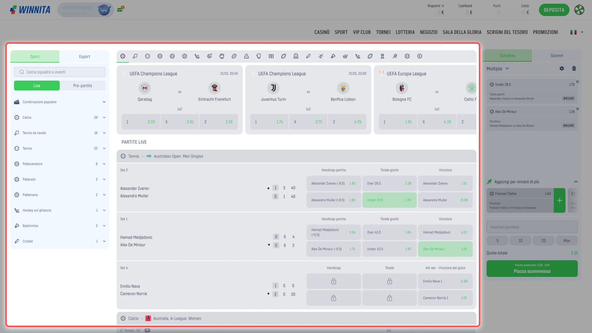The width and height of the screenshot is (592, 333).
Task: Expand the Tennis da tavolo list
Action: pyautogui.click(x=60, y=133)
